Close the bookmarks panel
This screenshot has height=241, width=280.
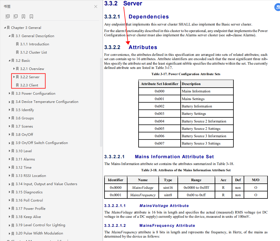96,7
